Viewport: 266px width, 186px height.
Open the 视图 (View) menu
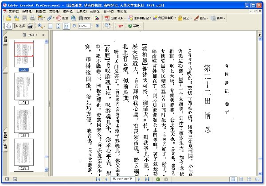click(41, 12)
